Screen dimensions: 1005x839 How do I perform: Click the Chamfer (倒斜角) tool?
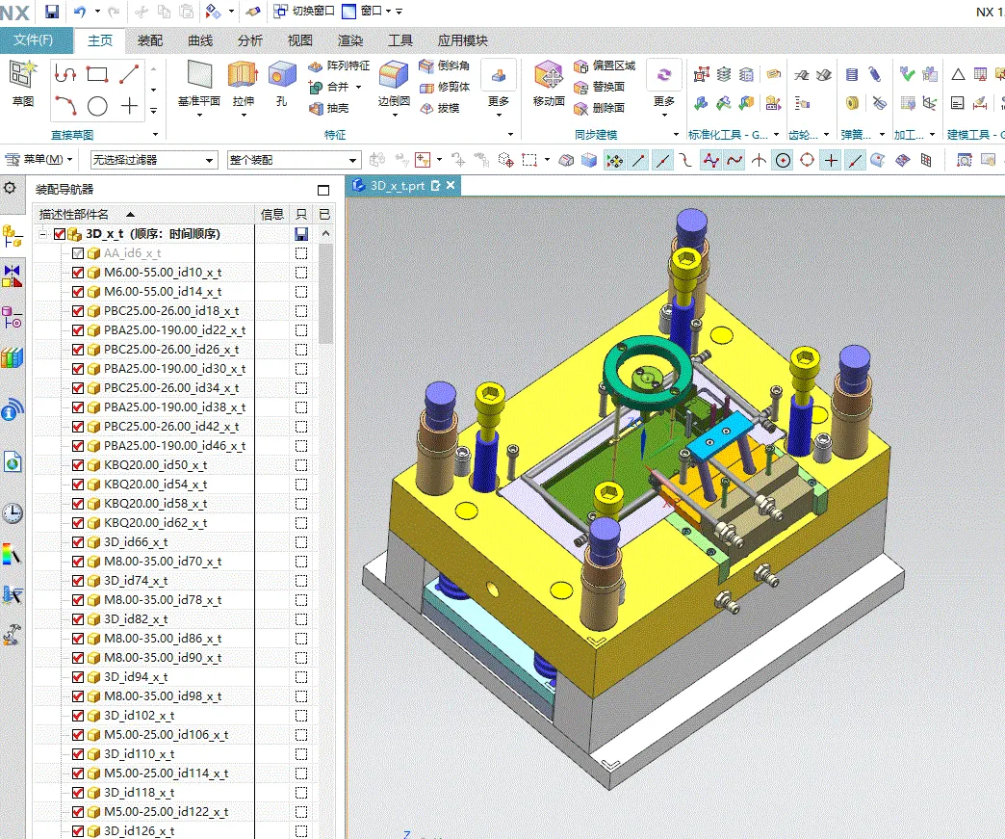(444, 66)
